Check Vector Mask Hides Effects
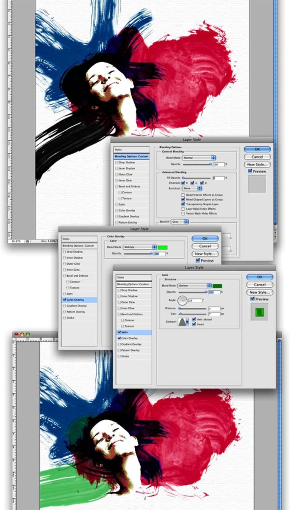Image resolution: width=290 pixels, height=510 pixels. pyautogui.click(x=183, y=213)
